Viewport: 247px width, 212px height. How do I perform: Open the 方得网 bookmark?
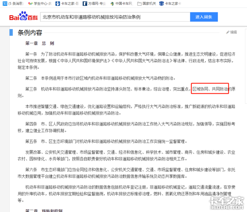click(x=94, y=3)
